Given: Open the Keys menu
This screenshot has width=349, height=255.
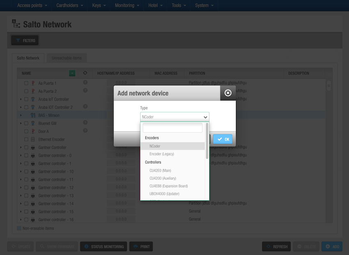Looking at the screenshot, I should click(x=99, y=5).
